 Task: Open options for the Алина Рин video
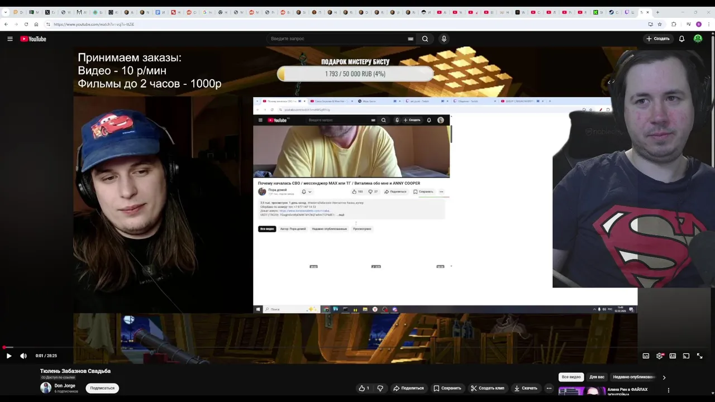(668, 390)
